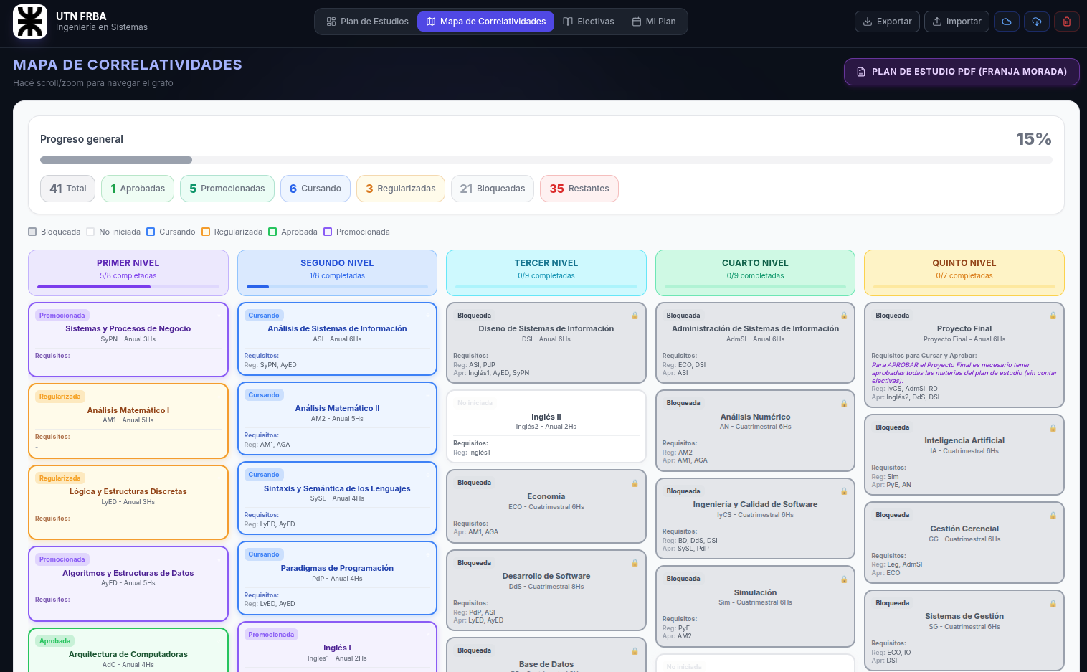
Task: Select Algoritmos y Estructuras de Datos card
Action: (x=128, y=584)
